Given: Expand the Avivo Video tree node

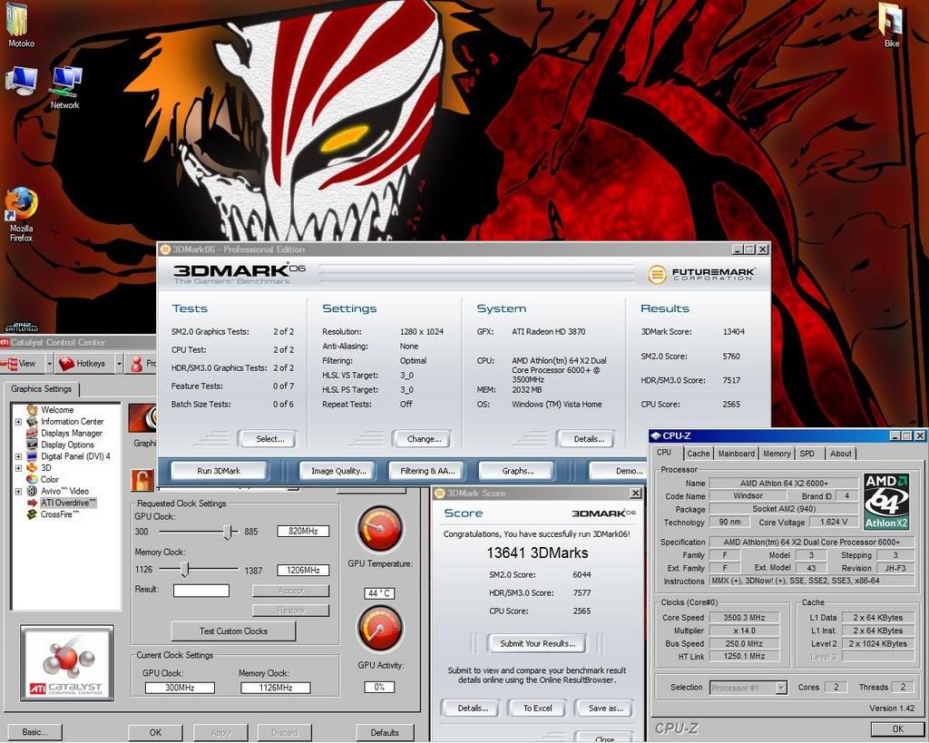Looking at the screenshot, I should (18, 491).
